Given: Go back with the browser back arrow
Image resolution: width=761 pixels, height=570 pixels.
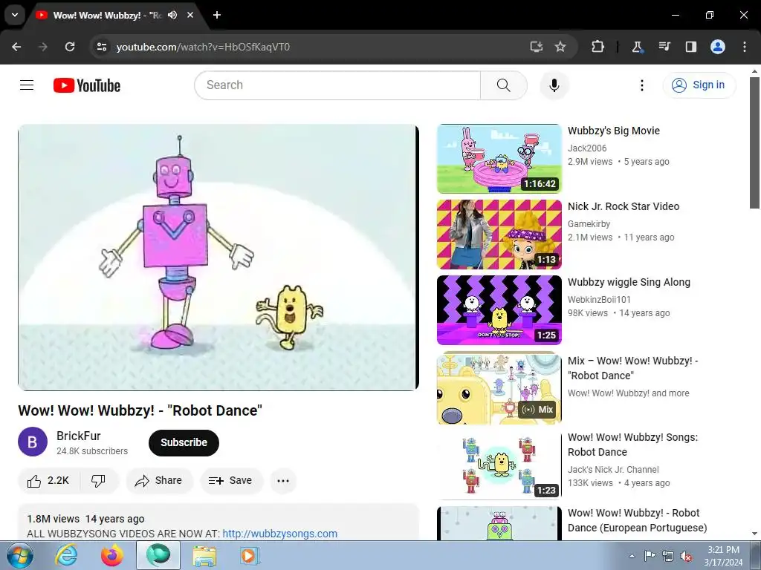Looking at the screenshot, I should (x=16, y=47).
